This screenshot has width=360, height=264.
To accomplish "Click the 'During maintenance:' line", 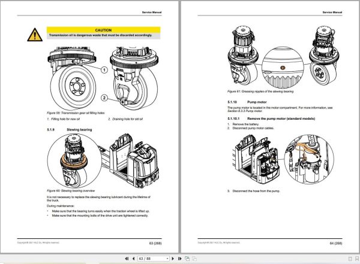I will [61, 206].
